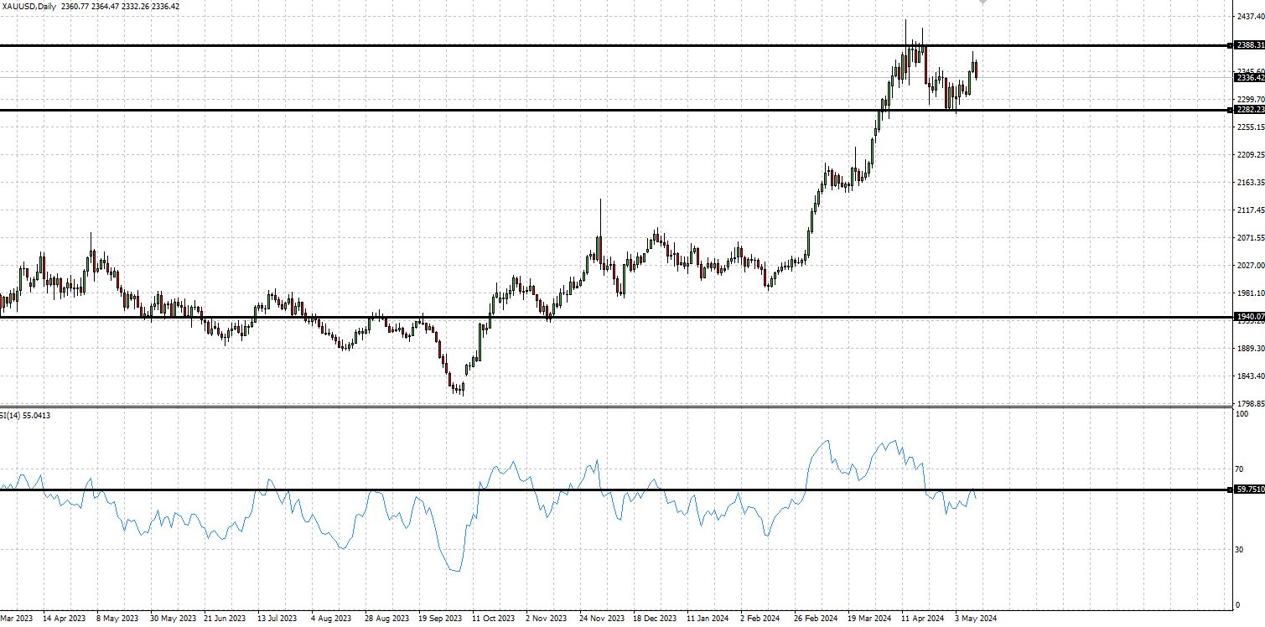This screenshot has height=627, width=1265.
Task: Click the 8 May 2023 date label
Action: 117,619
